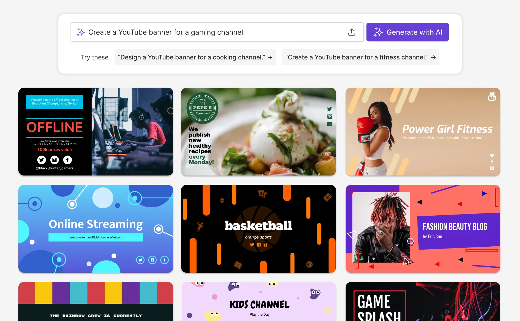The image size is (520, 321).
Task: Click '100k prices value' text
Action: [x=55, y=149]
